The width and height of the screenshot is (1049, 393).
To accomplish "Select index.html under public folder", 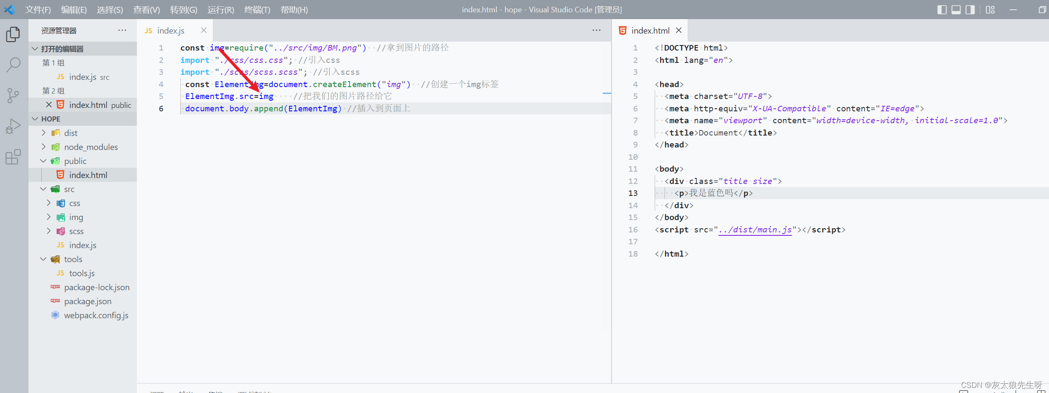I will coord(83,175).
